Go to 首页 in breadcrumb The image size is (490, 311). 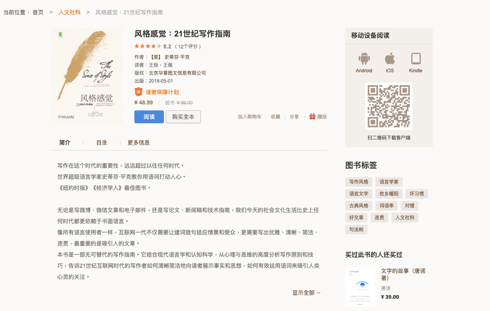click(38, 12)
